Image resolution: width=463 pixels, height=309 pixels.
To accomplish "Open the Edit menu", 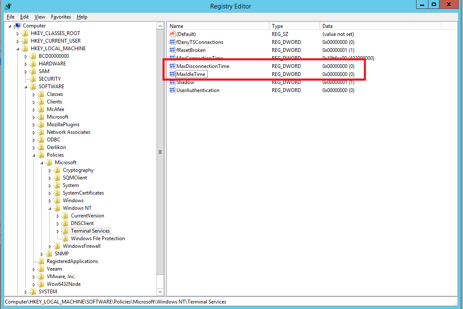I will 24,17.
